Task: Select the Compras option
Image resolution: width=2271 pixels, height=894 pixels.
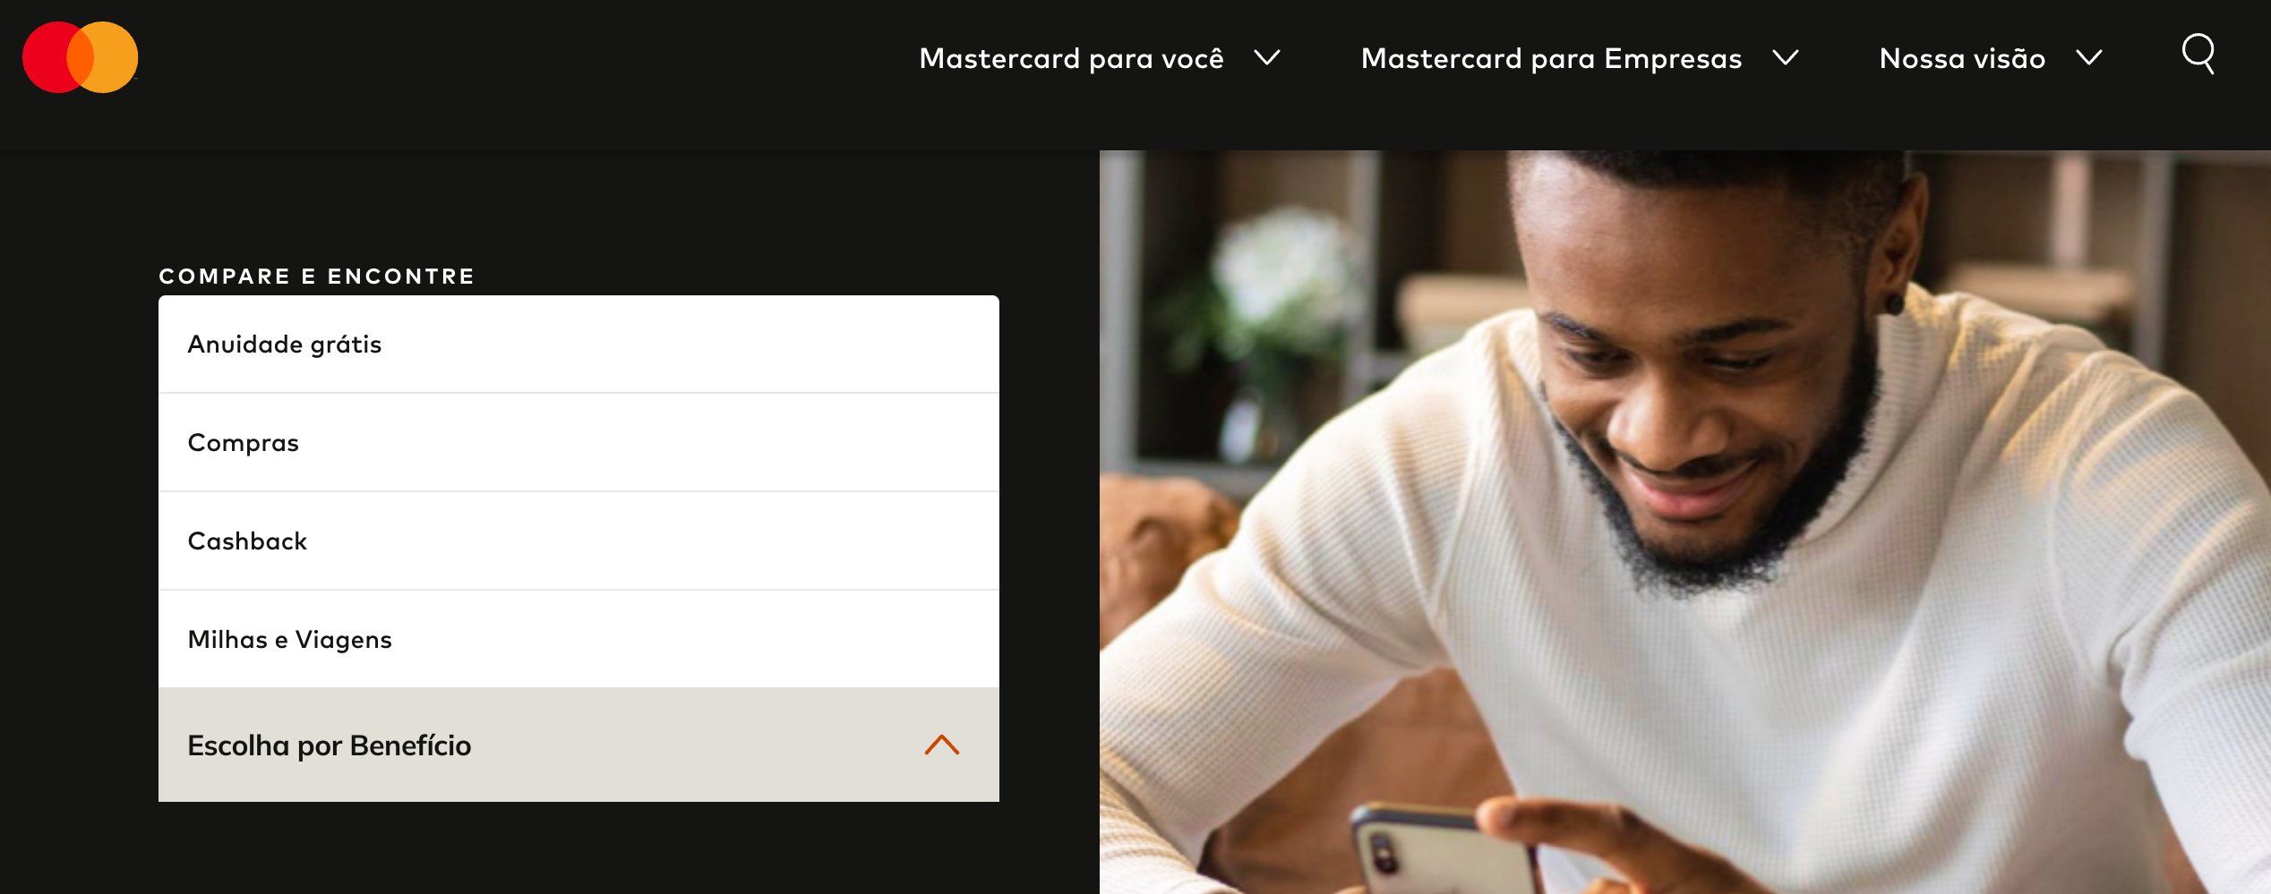Action: click(578, 443)
